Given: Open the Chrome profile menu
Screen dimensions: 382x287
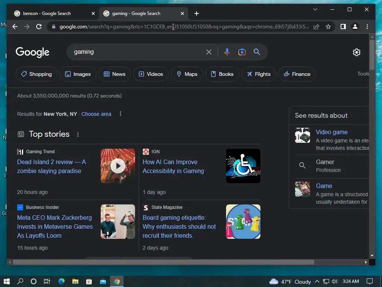Looking at the screenshot, I should [x=355, y=27].
